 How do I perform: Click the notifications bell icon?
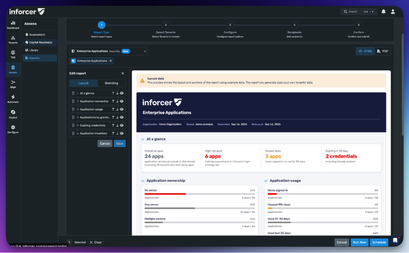click(x=384, y=12)
